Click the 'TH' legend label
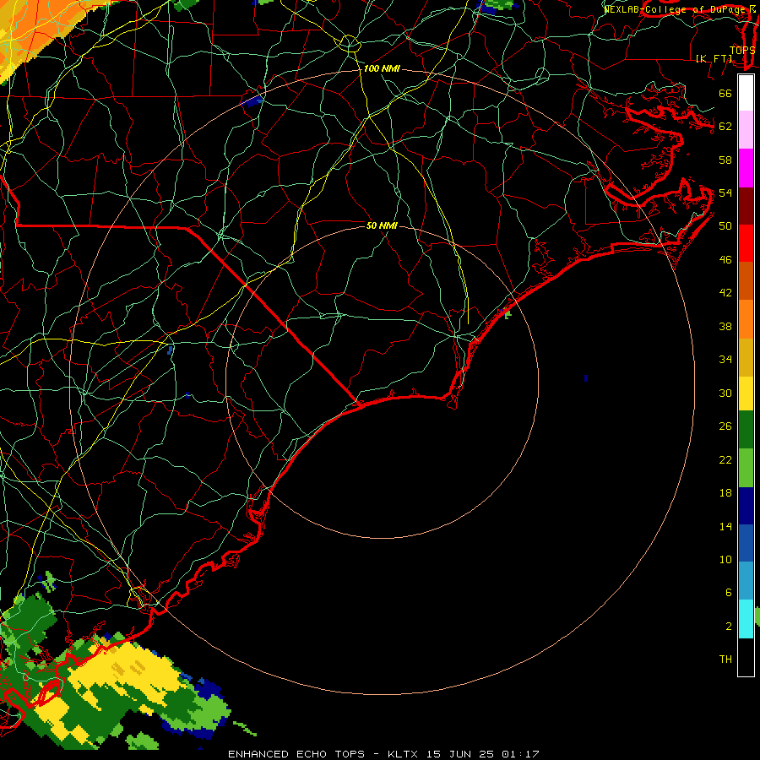 pyautogui.click(x=725, y=660)
